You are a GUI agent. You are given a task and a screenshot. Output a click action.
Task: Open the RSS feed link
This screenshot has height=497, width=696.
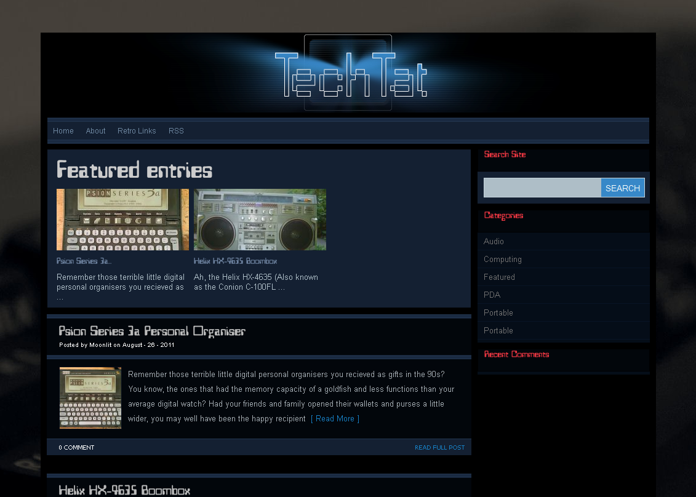point(176,131)
